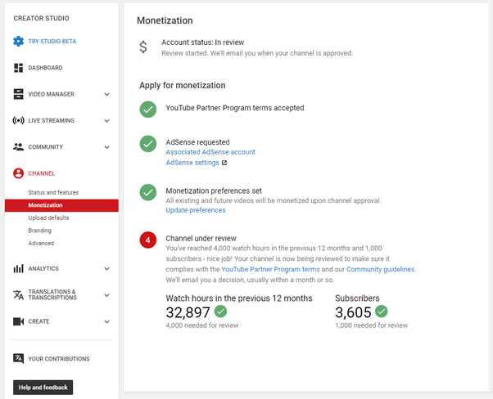Click 'Watch hours in the previous 12 months' label
This screenshot has height=399, width=493.
point(239,298)
